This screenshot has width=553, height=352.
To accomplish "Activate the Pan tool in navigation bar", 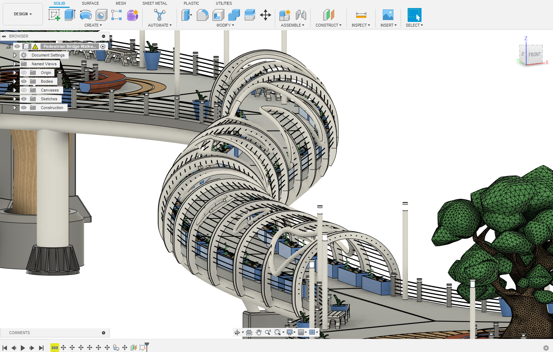I will (x=259, y=332).
